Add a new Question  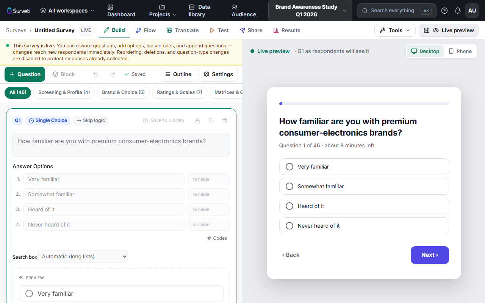(25, 74)
